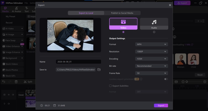Check the Export Subtitles checkbox
Viewport: 208px width, 111px height.
tap(110, 86)
